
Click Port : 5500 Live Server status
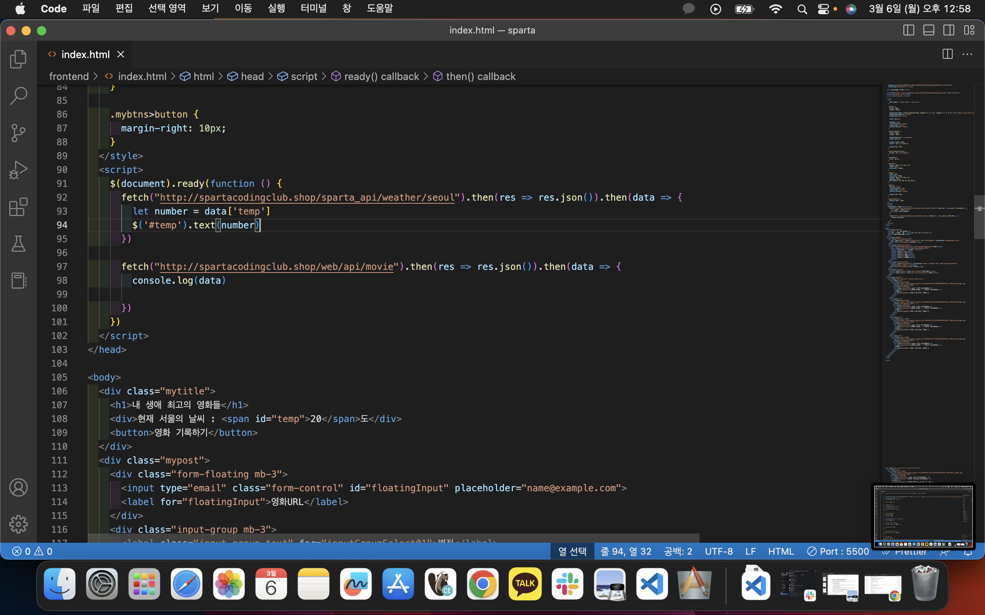838,551
